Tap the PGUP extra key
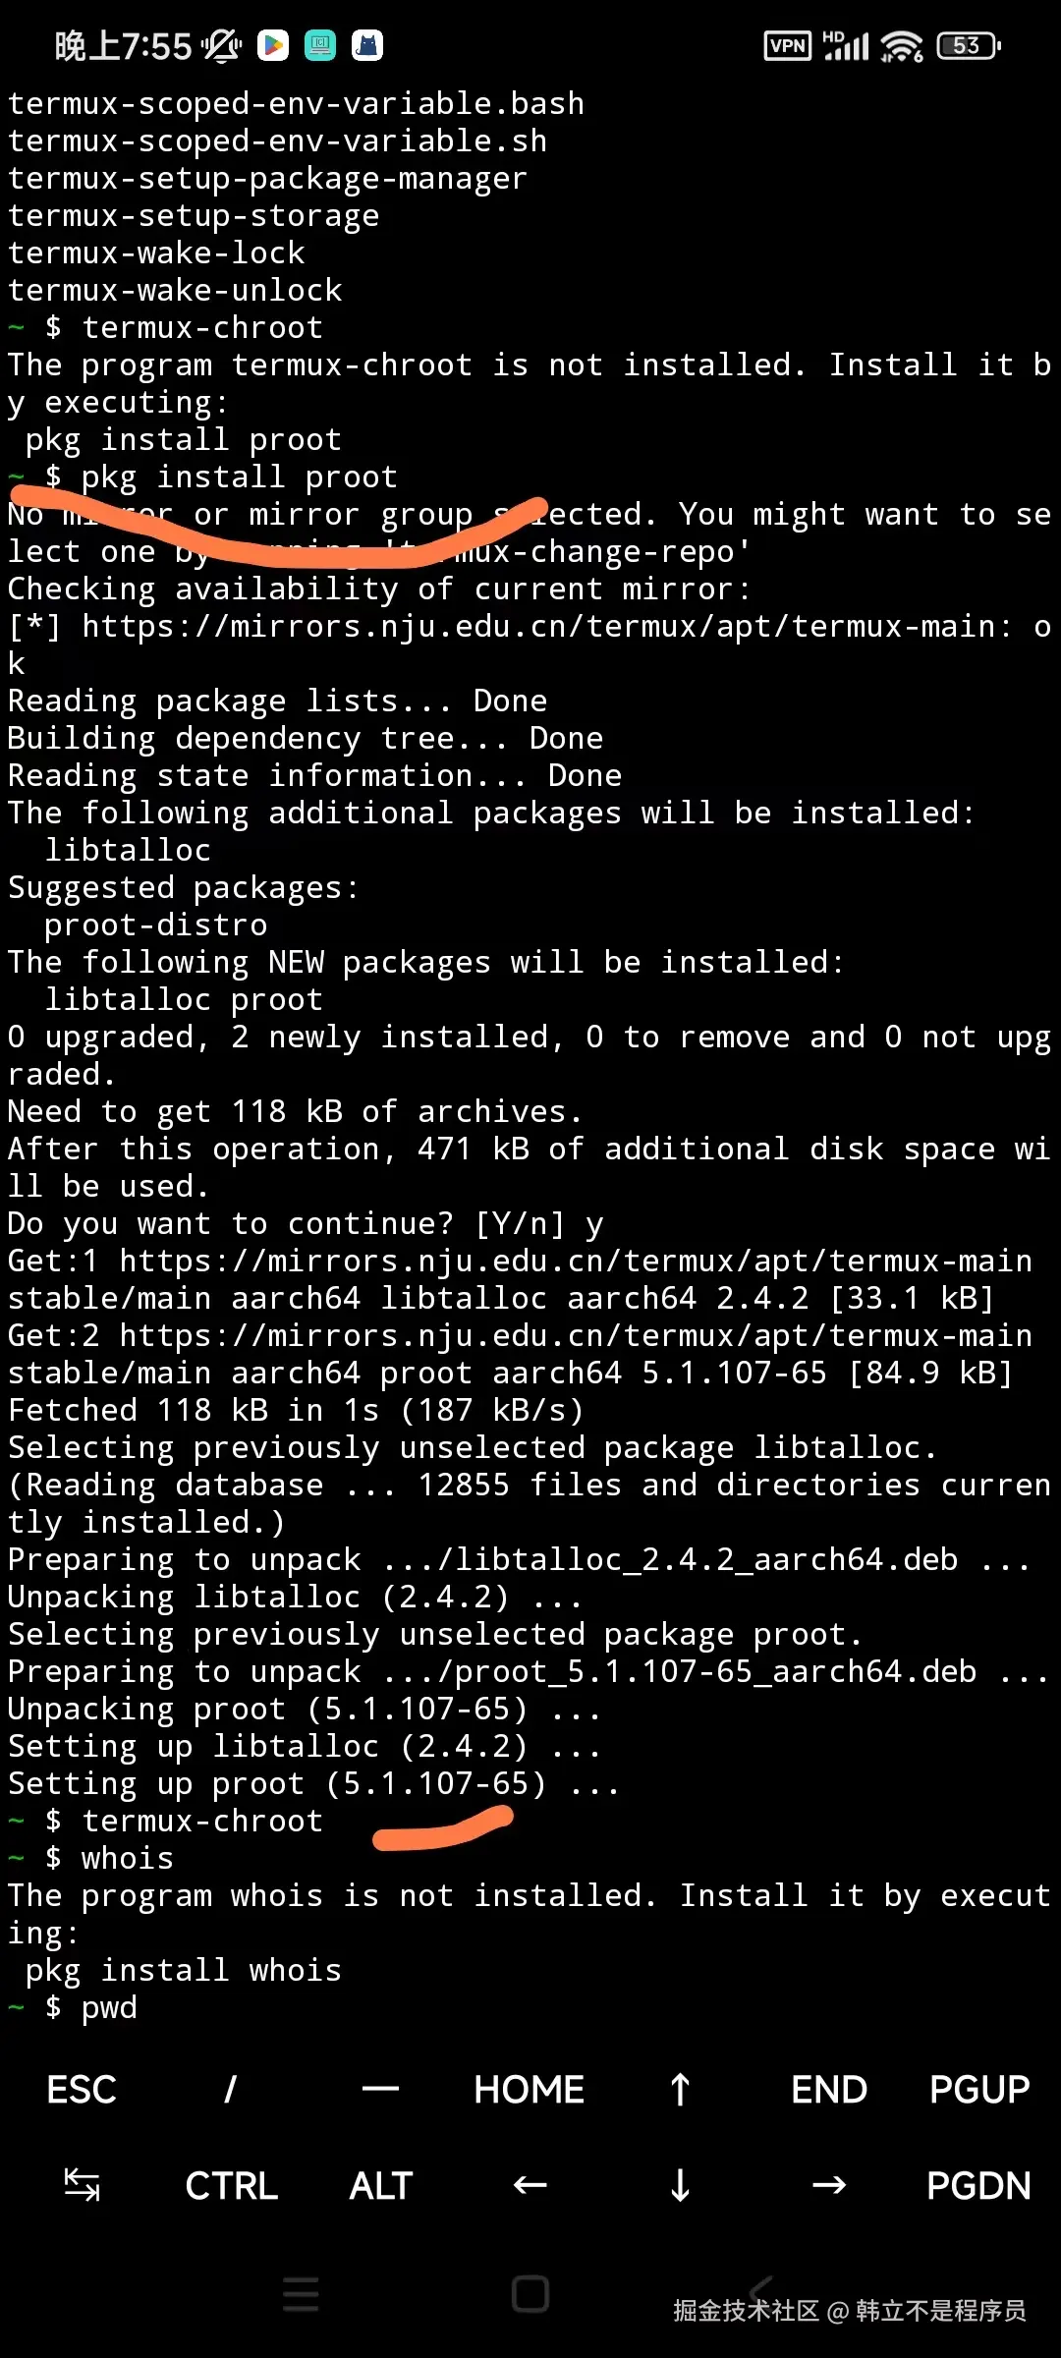 coord(979,2090)
